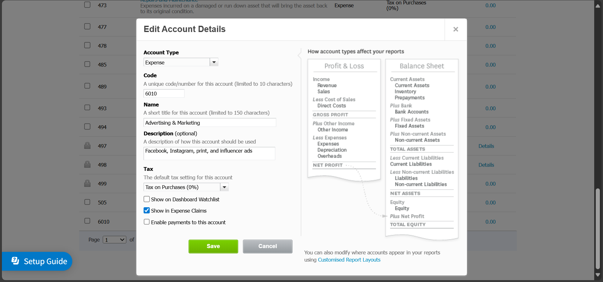The width and height of the screenshot is (603, 282).
Task: Enable payments to this account
Action: pos(147,222)
